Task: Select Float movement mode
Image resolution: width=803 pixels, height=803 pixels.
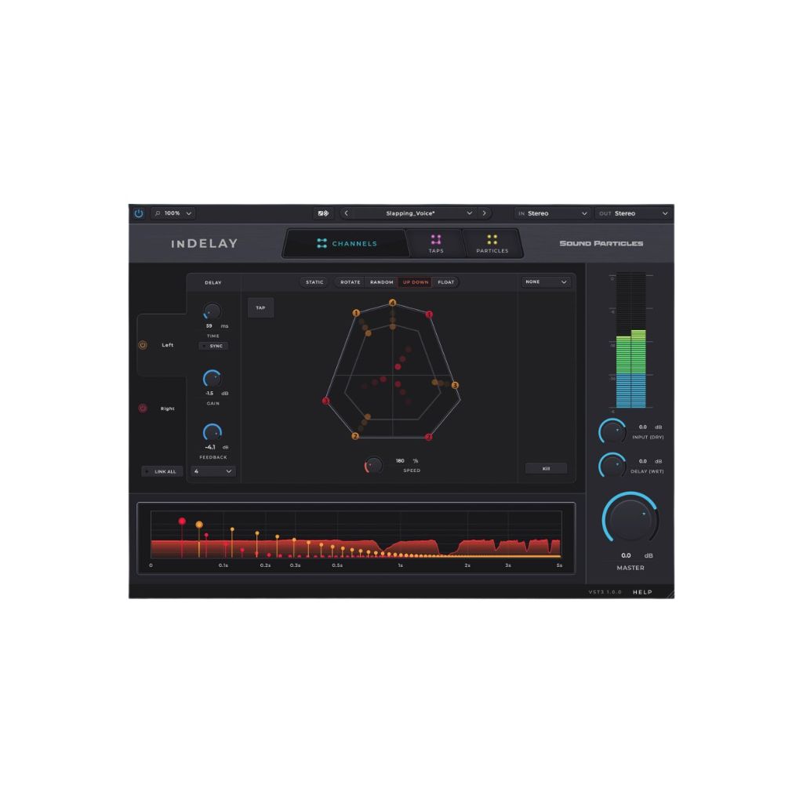Action: click(445, 282)
